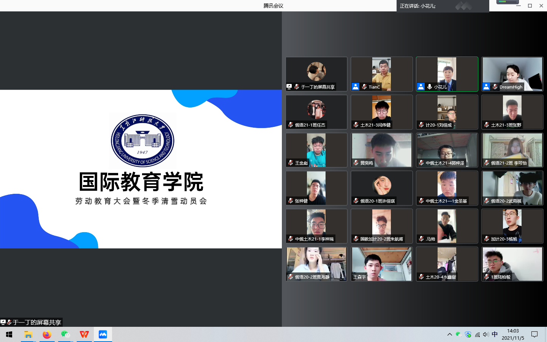Image resolution: width=547 pixels, height=342 pixels.
Task: Open Tencent Meeting from the taskbar
Action: pyautogui.click(x=103, y=334)
